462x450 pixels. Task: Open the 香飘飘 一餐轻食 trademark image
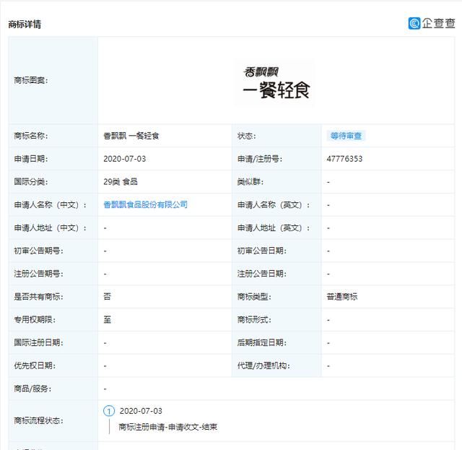tap(276, 83)
